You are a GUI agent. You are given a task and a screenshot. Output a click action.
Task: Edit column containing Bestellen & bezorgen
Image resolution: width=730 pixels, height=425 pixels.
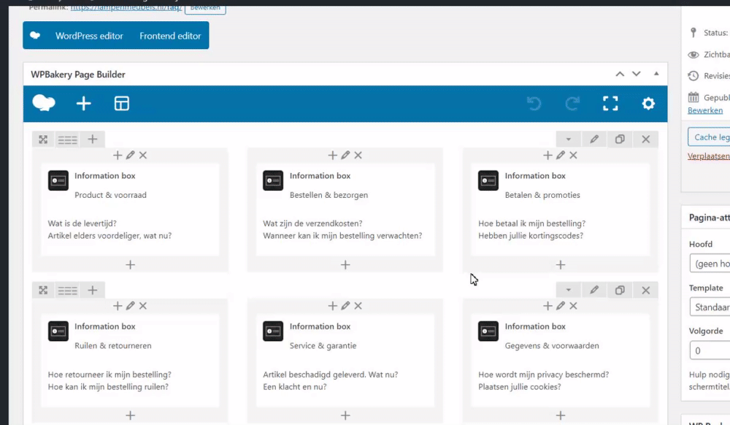345,155
